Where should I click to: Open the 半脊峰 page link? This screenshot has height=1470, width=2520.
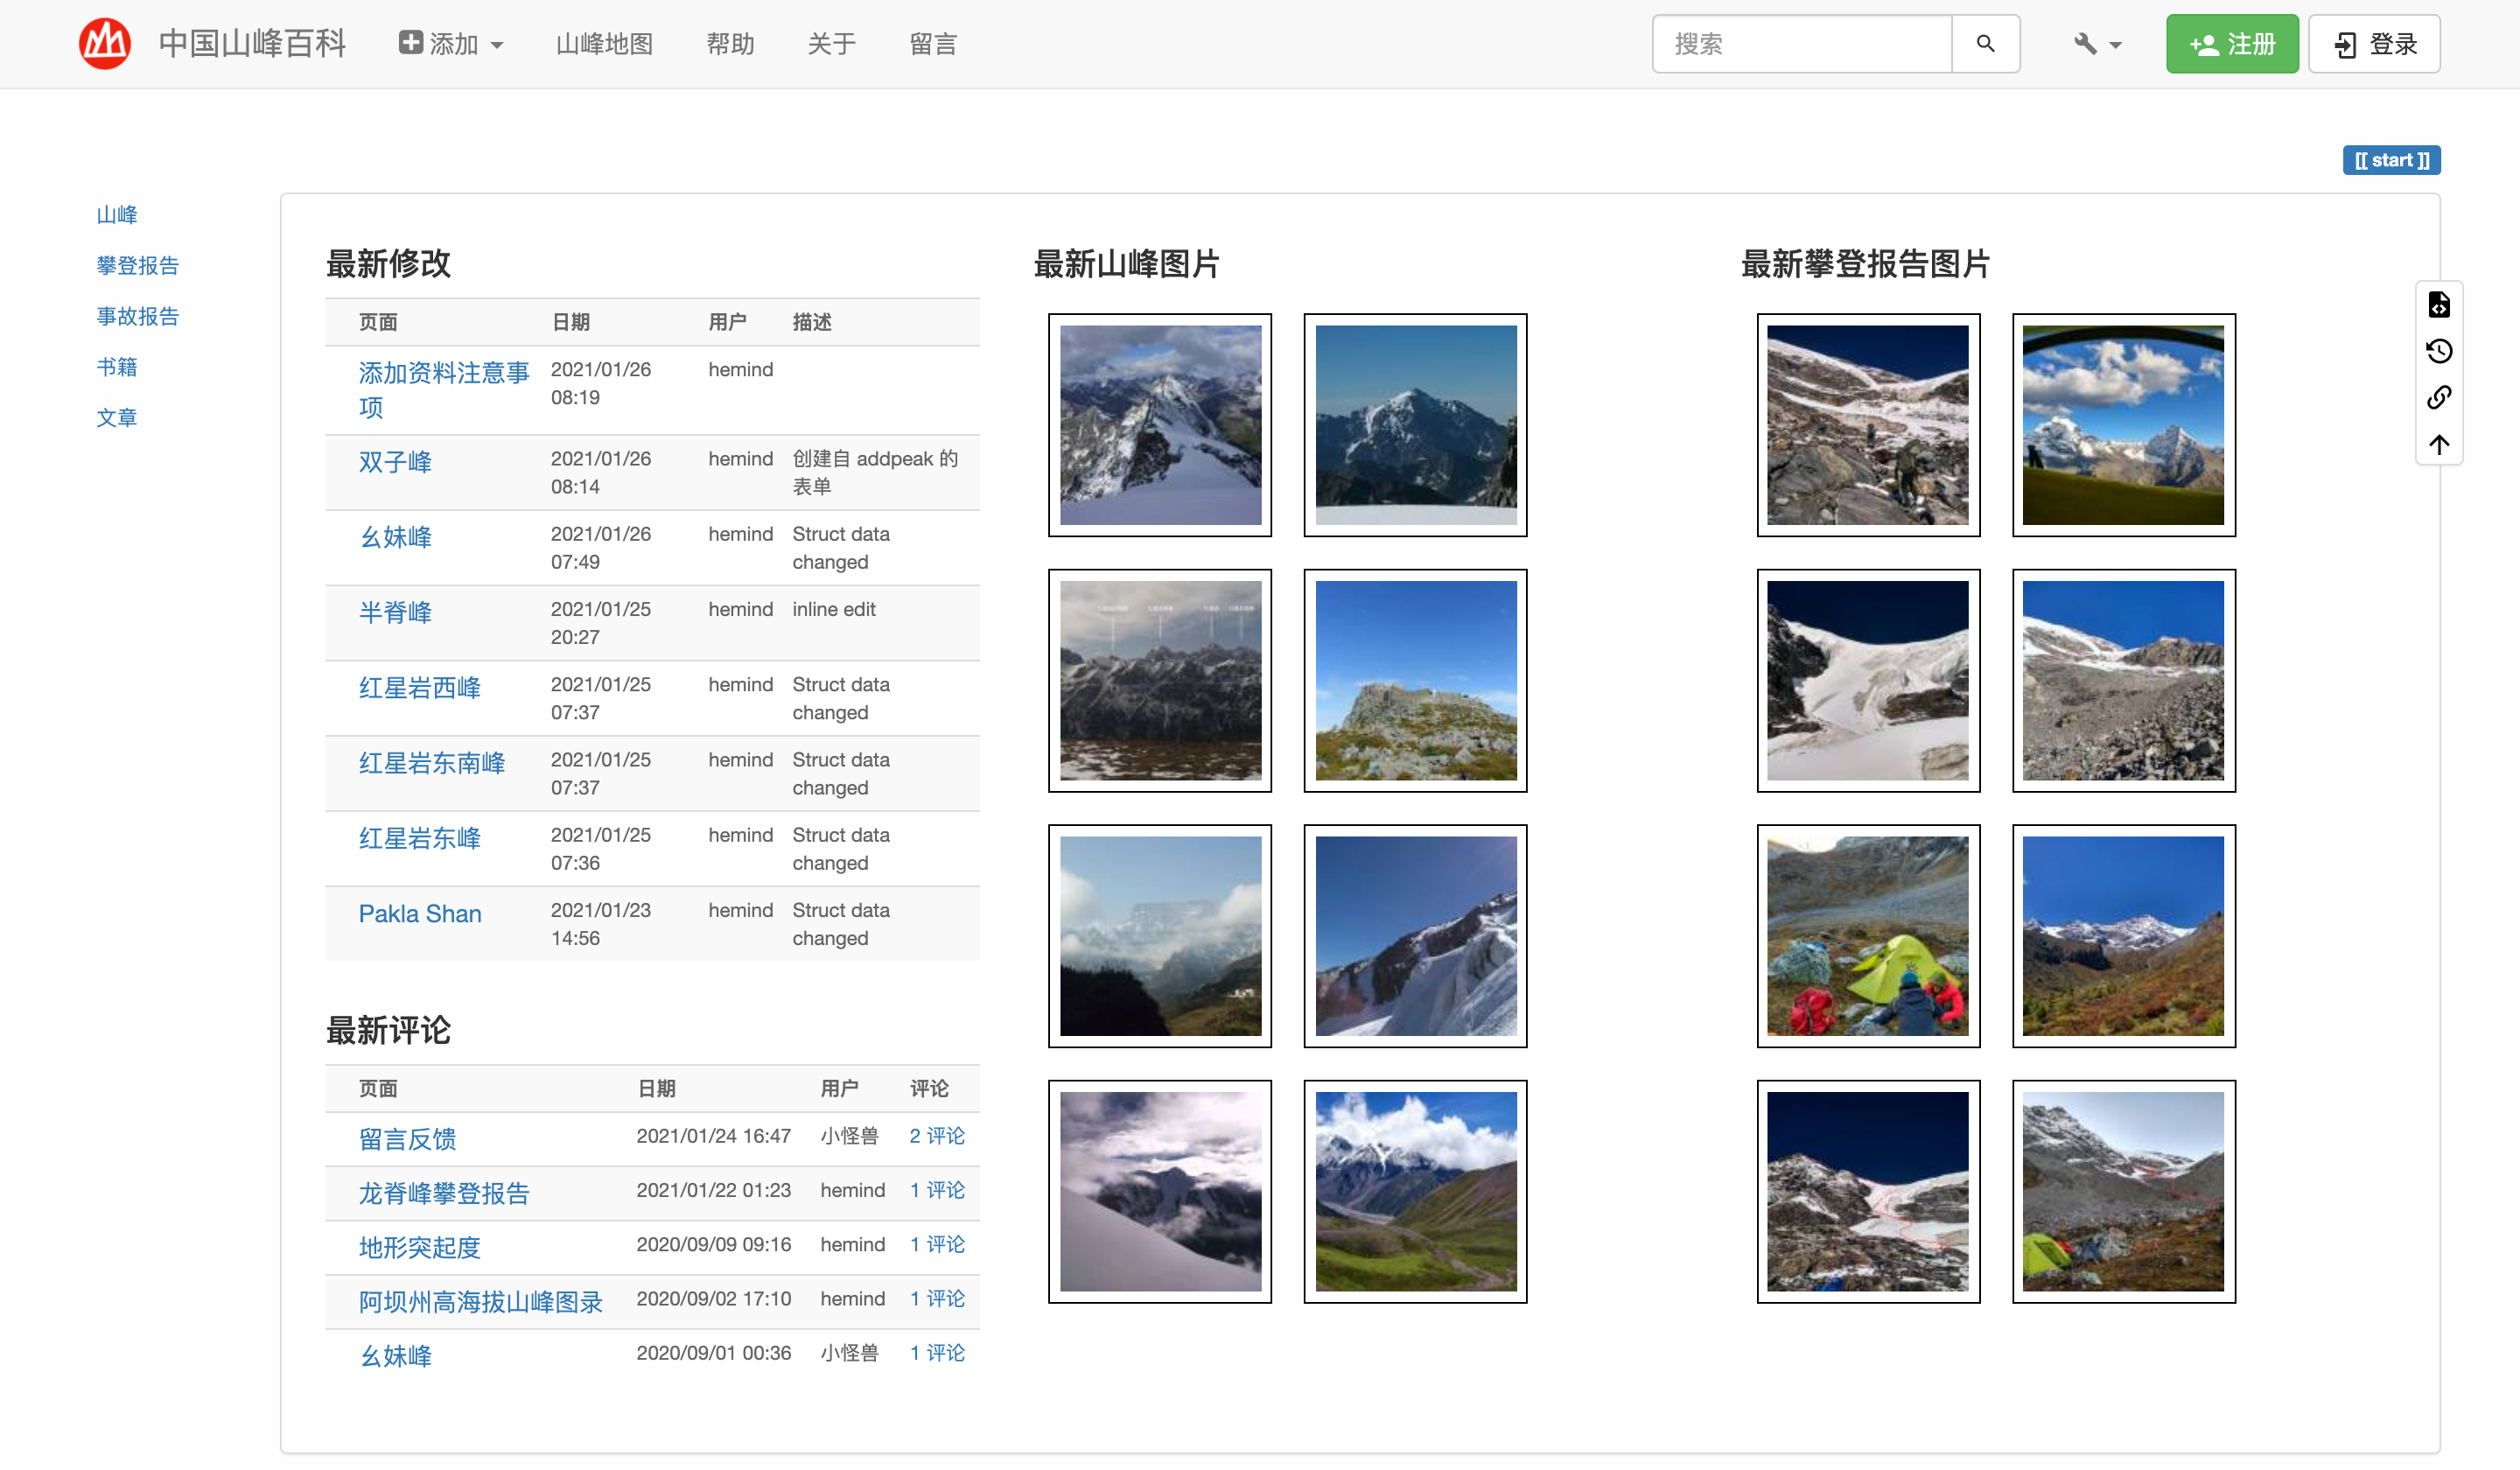(395, 612)
